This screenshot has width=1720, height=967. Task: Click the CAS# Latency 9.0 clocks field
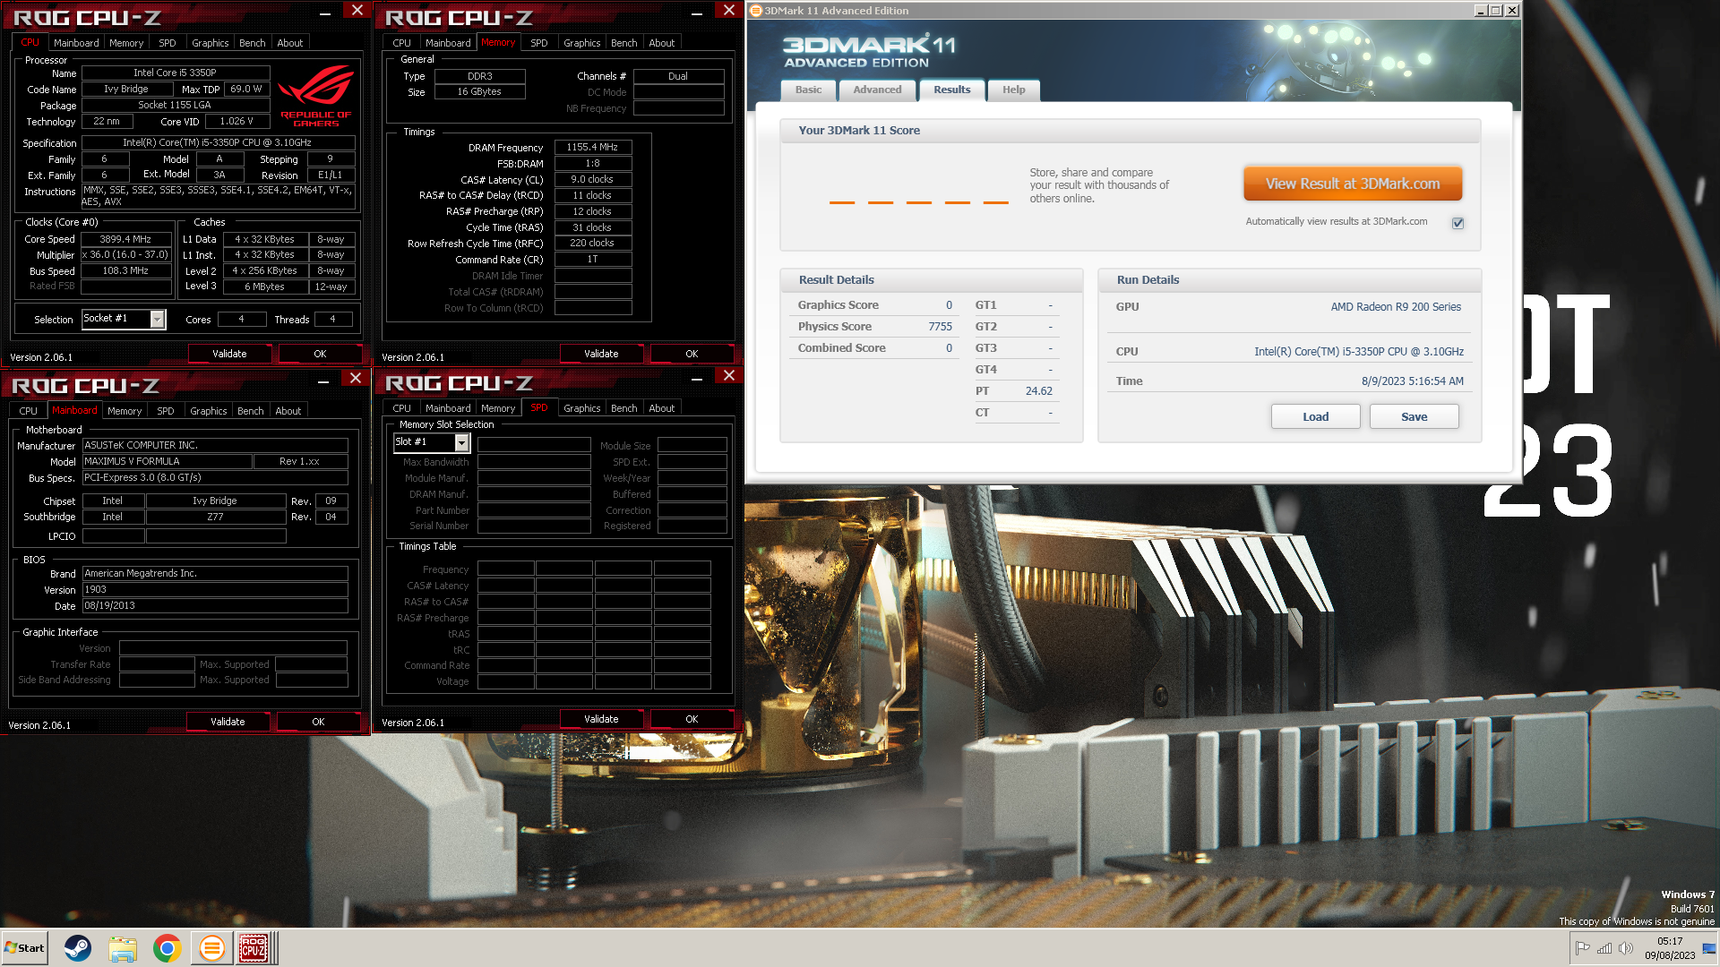[593, 180]
